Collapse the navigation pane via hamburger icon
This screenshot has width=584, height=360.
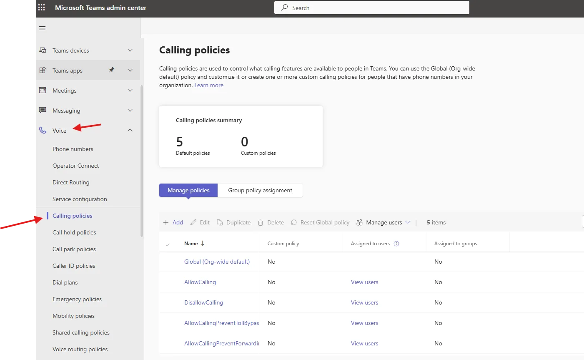[x=42, y=28]
